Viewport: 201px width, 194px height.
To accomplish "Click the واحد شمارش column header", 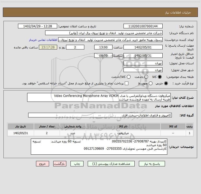I will click(73, 126).
